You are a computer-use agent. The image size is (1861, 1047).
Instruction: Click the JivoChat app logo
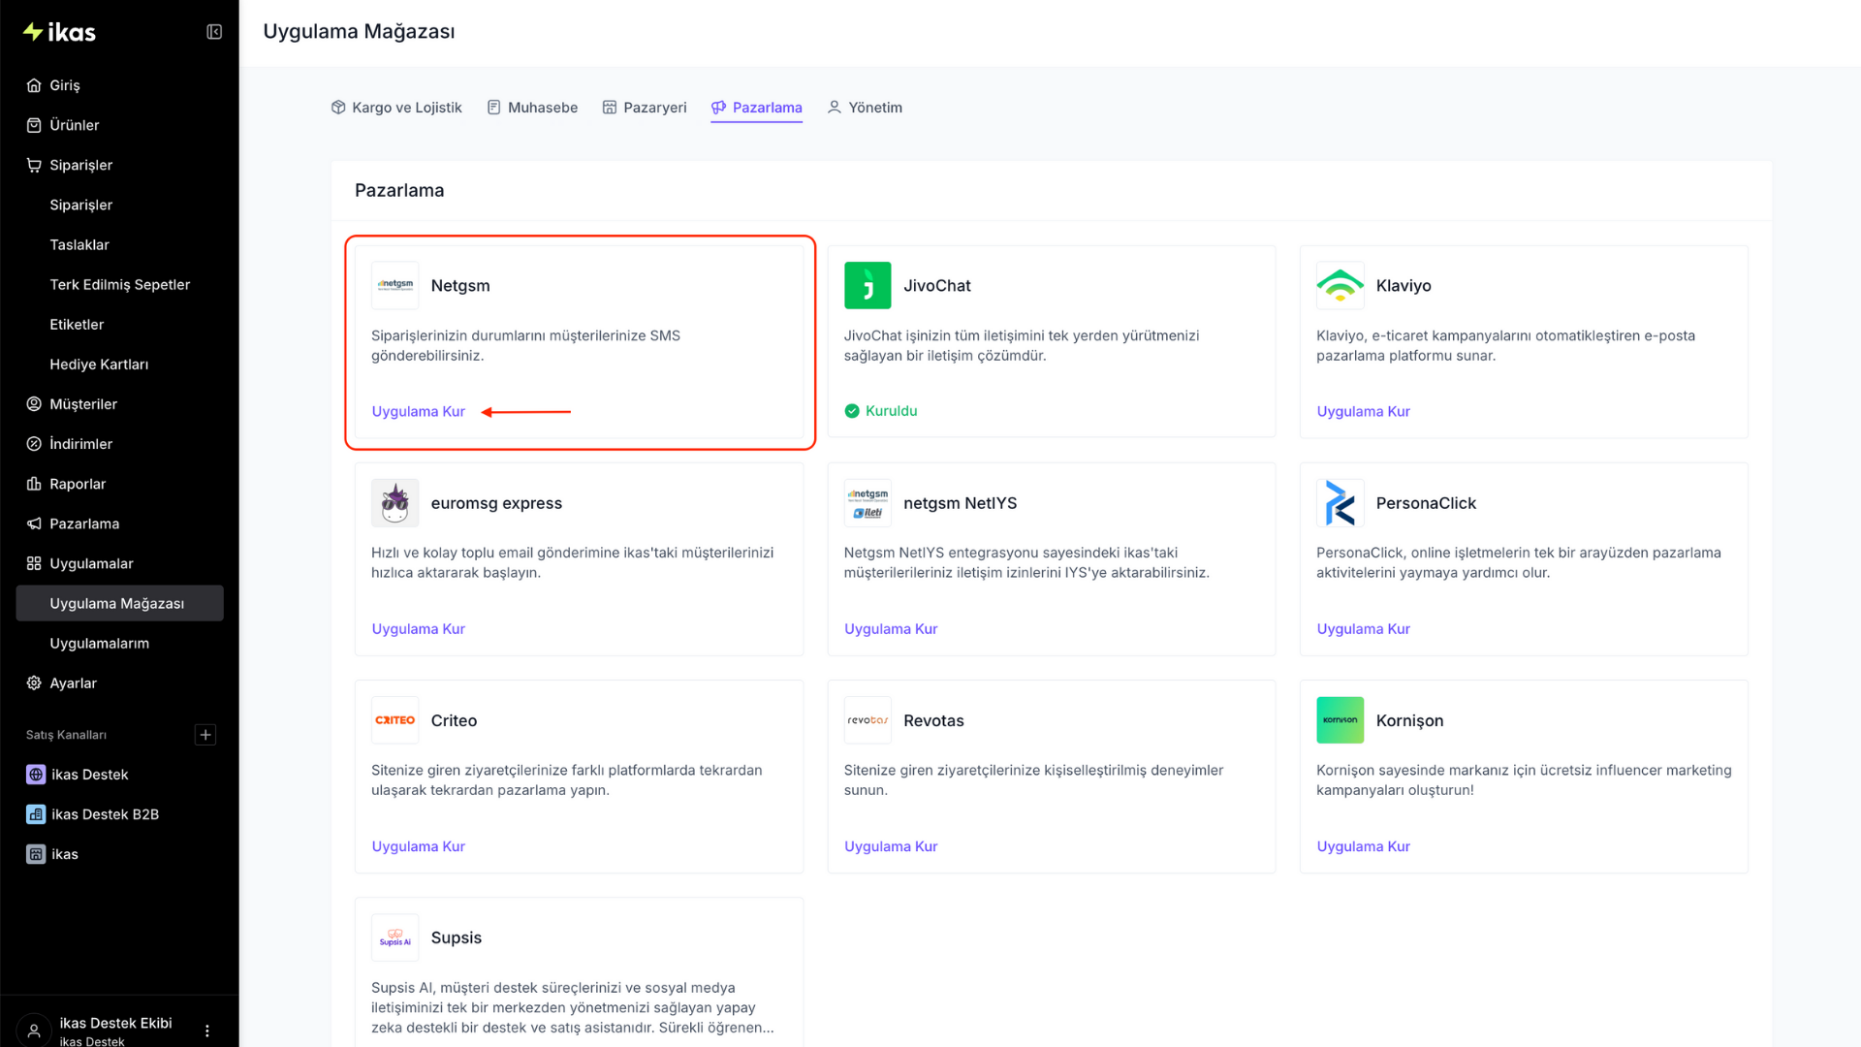[x=867, y=285]
